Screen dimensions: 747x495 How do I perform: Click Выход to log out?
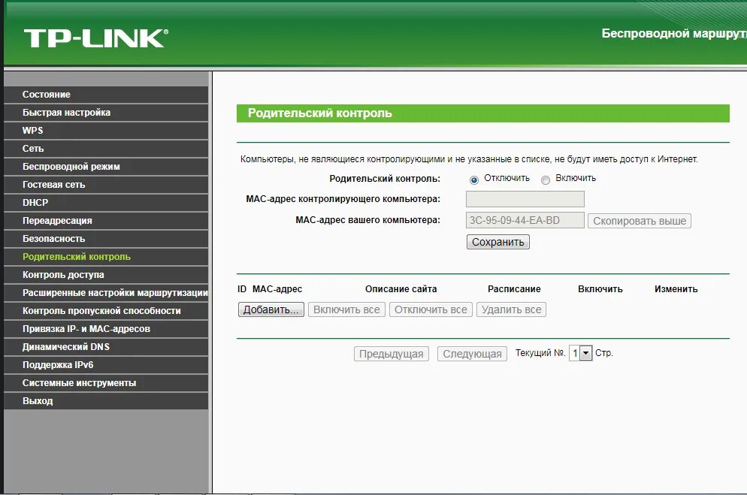(106, 401)
